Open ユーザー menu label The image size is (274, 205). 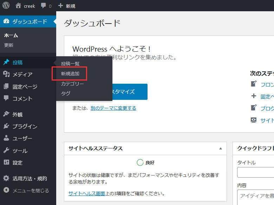pos(22,138)
